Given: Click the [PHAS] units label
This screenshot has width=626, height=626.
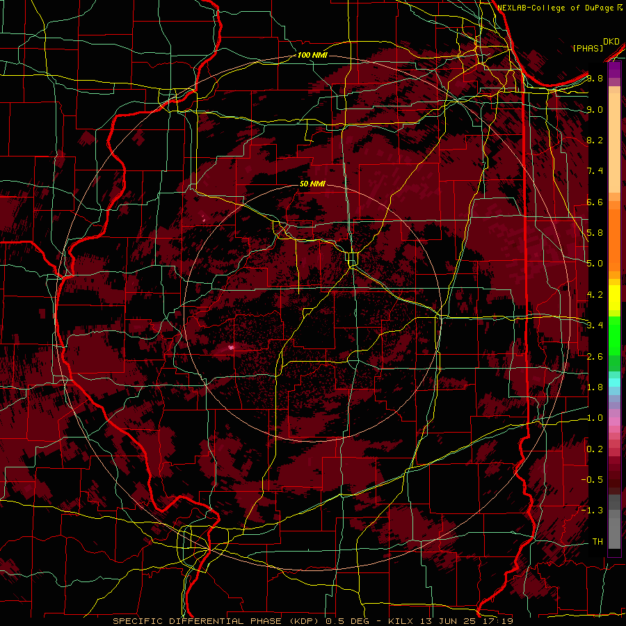Looking at the screenshot, I should [588, 48].
